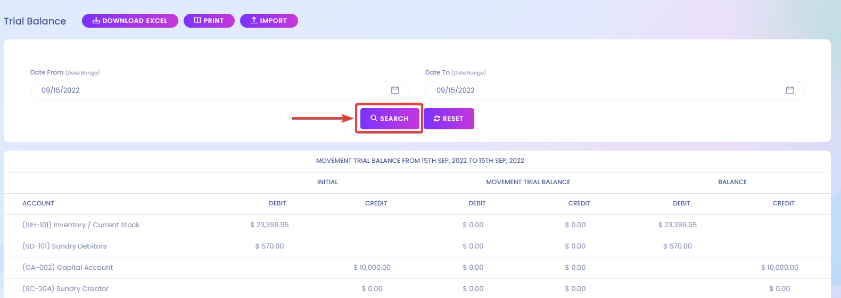The image size is (841, 298).
Task: Click the BALANCE group header
Action: [x=732, y=182]
